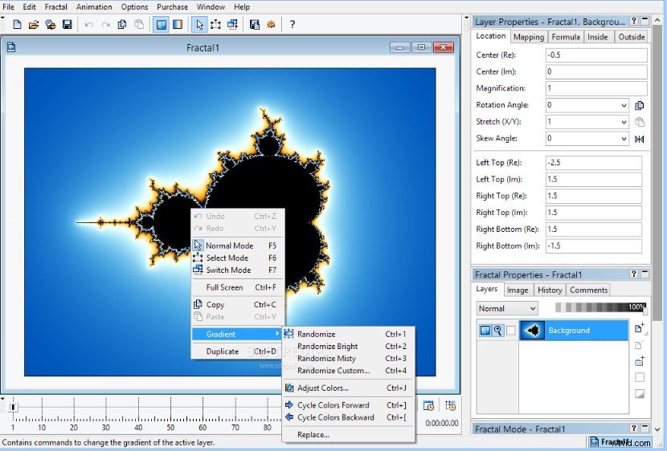The width and height of the screenshot is (667, 451).
Task: Click the Cycle Colors Forward arrow icon
Action: [289, 404]
